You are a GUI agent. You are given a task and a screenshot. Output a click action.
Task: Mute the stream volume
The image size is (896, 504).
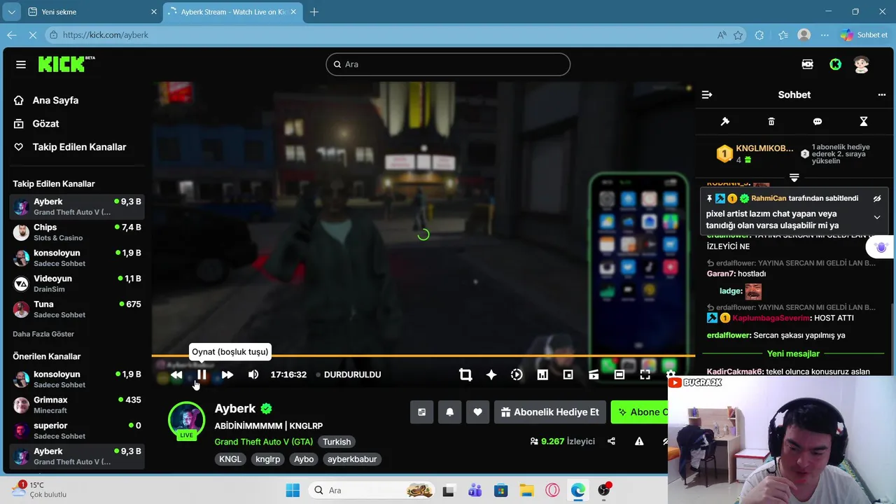coord(253,374)
